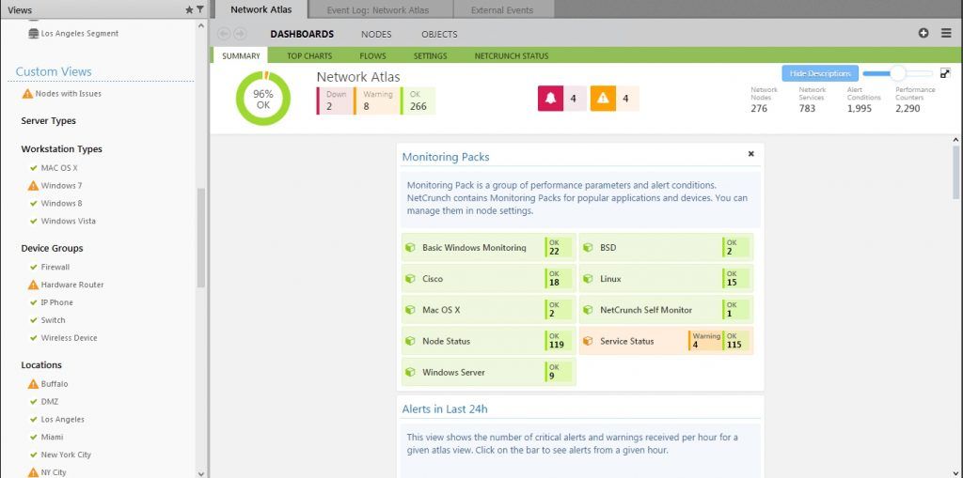963x478 pixels.
Task: Click the add plus circle icon
Action: pos(924,33)
